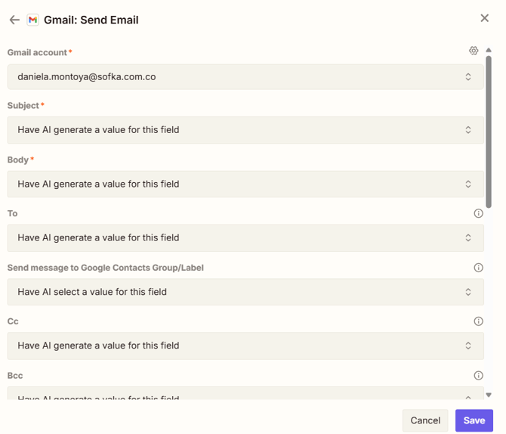Click the Save button
The width and height of the screenshot is (506, 434).
tap(474, 420)
